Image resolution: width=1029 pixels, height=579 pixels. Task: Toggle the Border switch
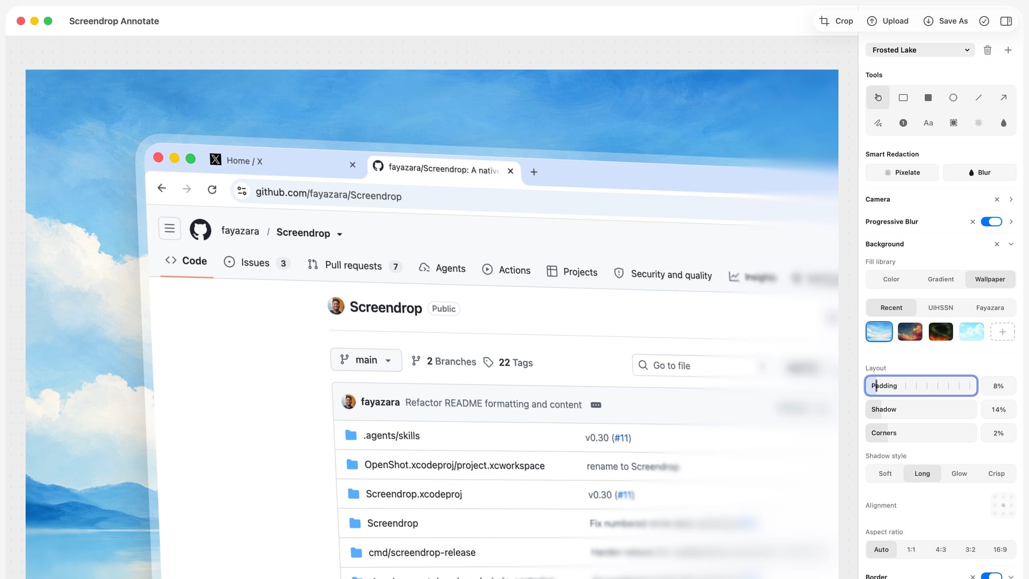pos(991,576)
